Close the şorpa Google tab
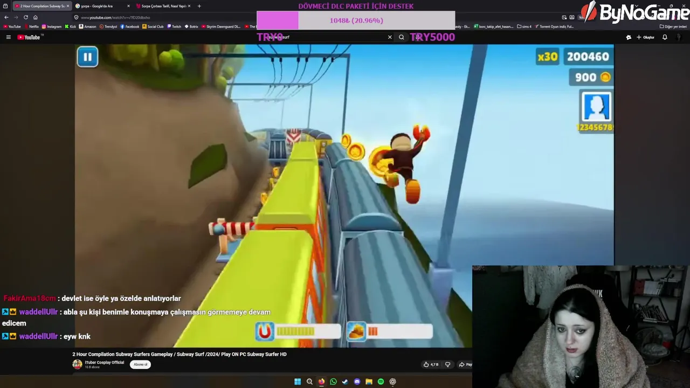 (128, 6)
